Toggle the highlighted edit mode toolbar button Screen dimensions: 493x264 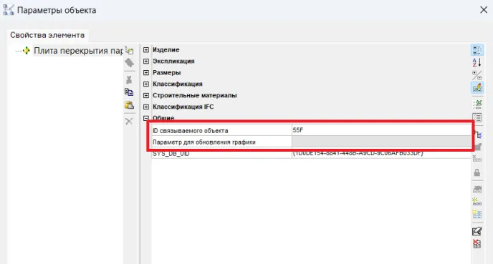click(477, 88)
